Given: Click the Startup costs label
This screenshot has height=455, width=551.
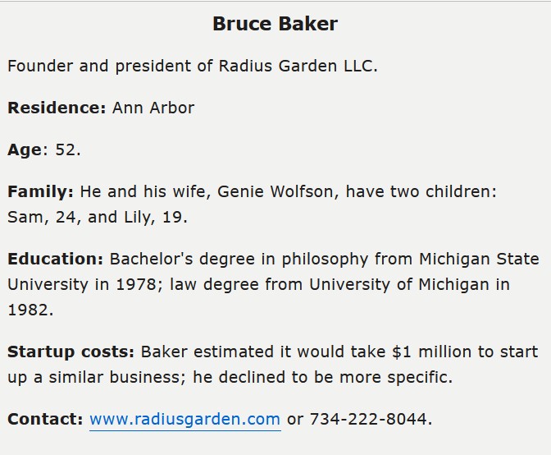Looking at the screenshot, I should pyautogui.click(x=71, y=352).
